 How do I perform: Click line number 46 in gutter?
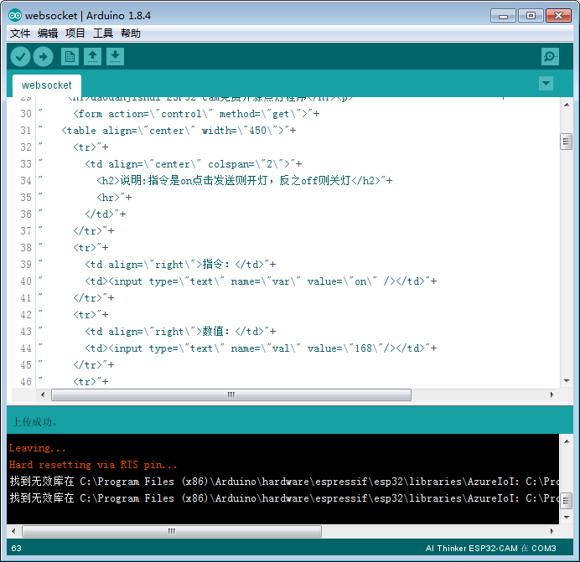coord(26,382)
